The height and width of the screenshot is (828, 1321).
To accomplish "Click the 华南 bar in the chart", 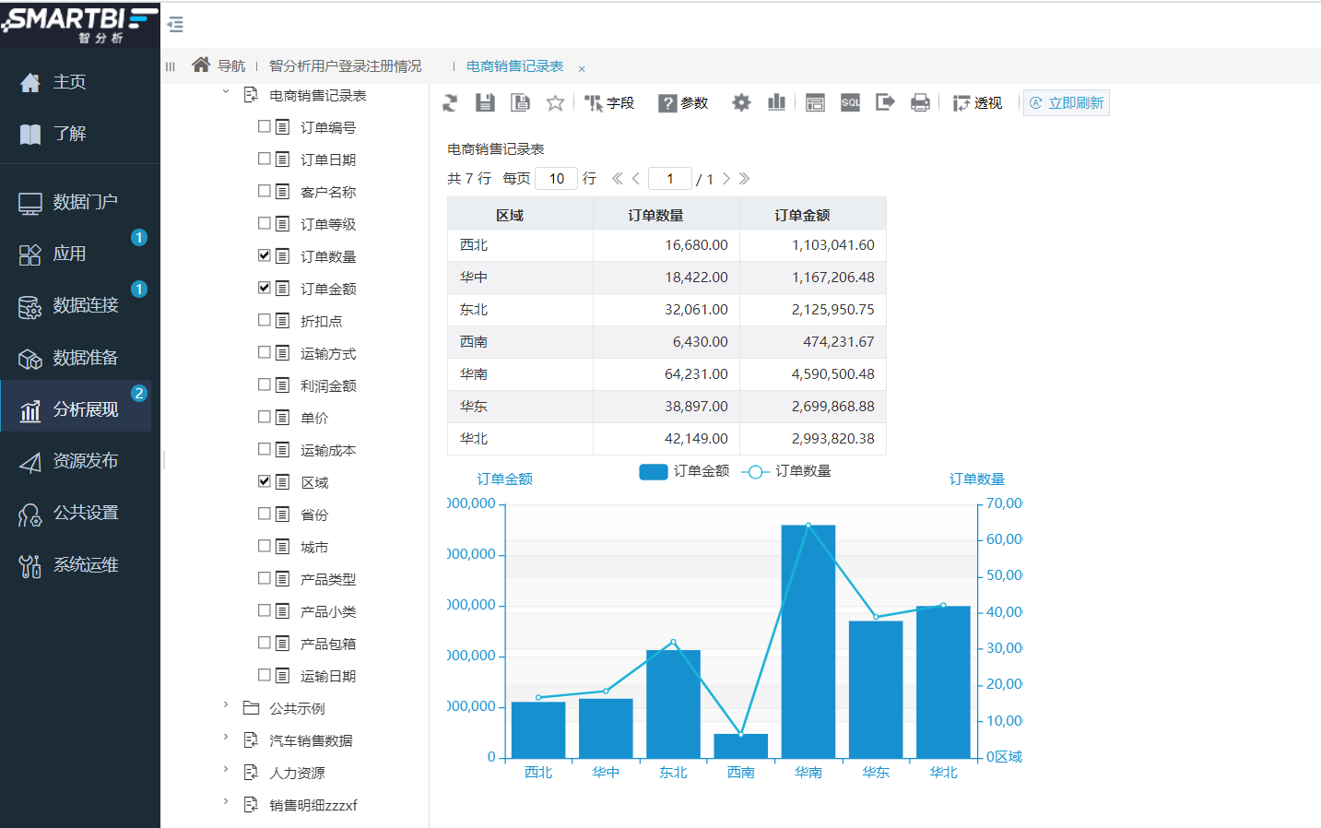I will point(808,642).
